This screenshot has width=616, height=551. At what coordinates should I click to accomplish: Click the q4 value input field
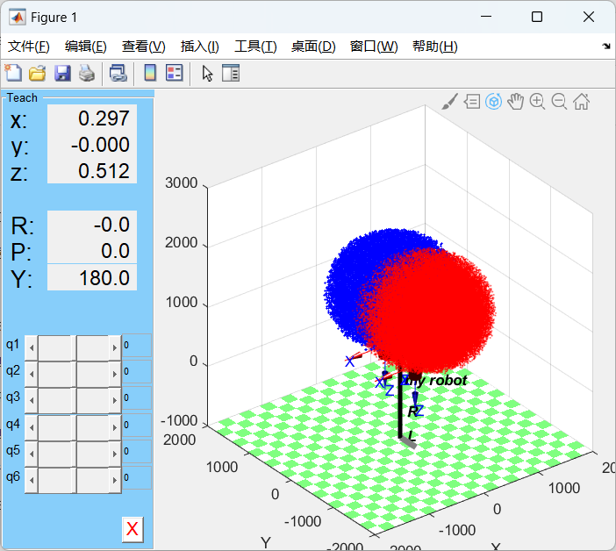137,425
